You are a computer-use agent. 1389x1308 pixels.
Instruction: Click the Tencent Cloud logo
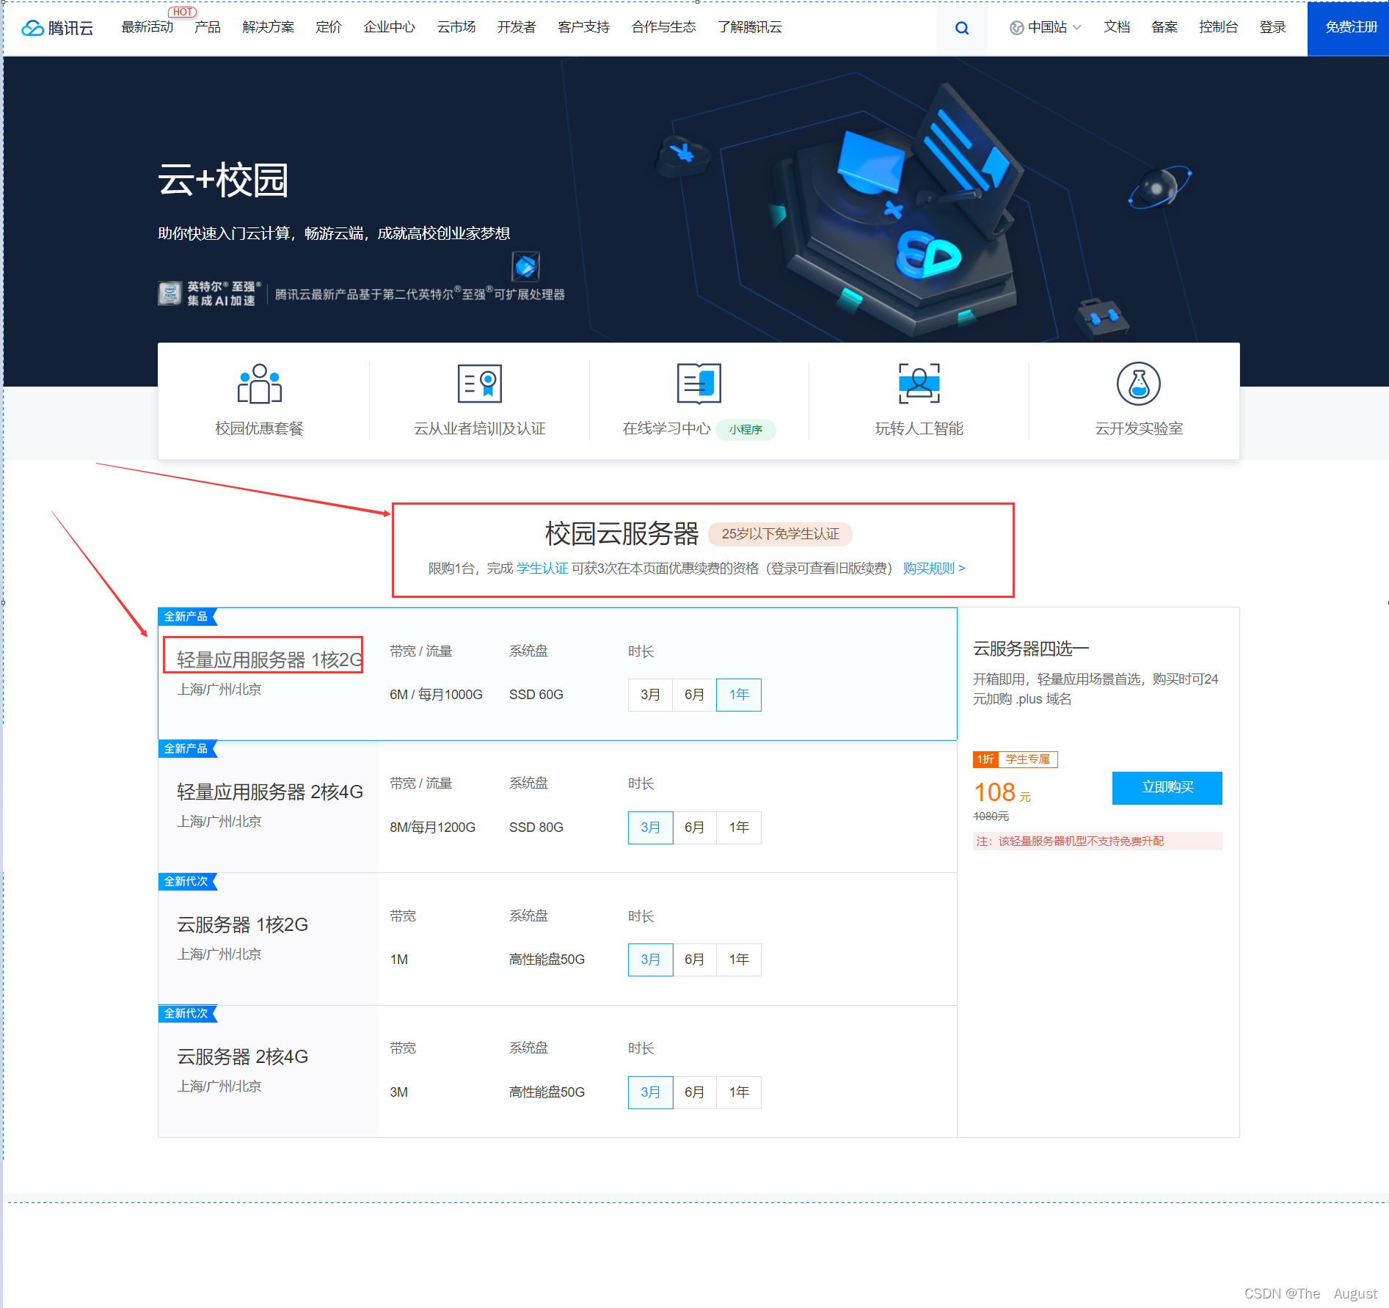pos(57,28)
